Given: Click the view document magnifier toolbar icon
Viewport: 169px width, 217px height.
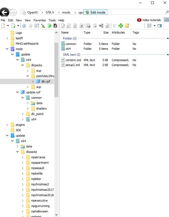Looking at the screenshot, I should click(x=69, y=26).
